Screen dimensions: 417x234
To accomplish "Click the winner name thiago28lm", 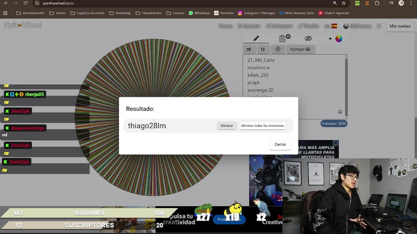I will (x=147, y=126).
